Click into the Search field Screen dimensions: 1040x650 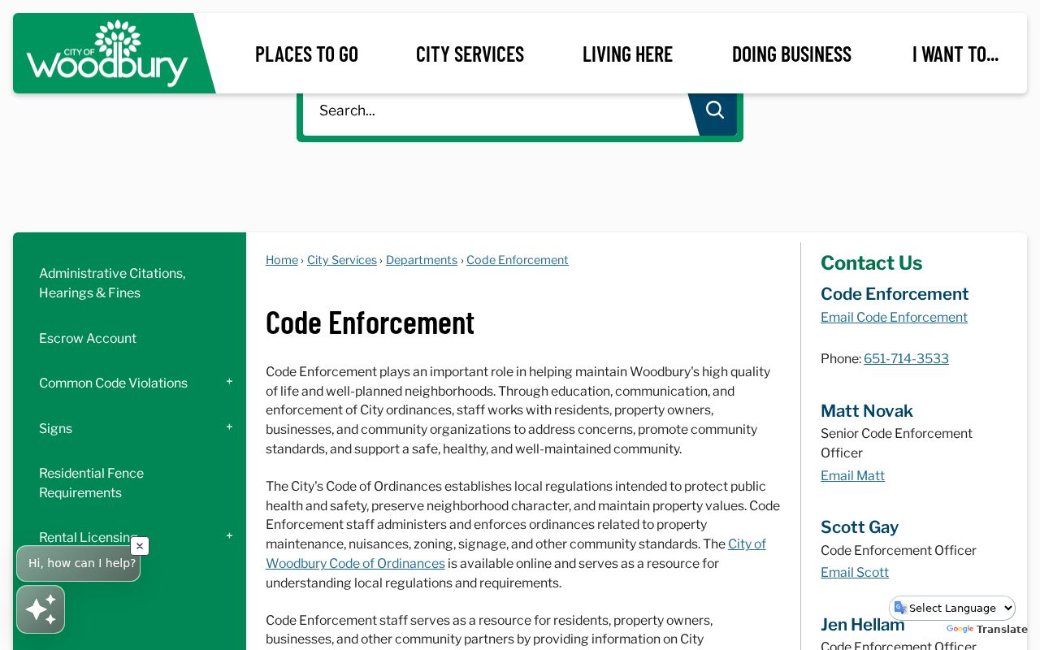(496, 110)
